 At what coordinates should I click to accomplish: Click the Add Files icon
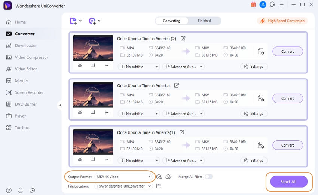(73, 21)
